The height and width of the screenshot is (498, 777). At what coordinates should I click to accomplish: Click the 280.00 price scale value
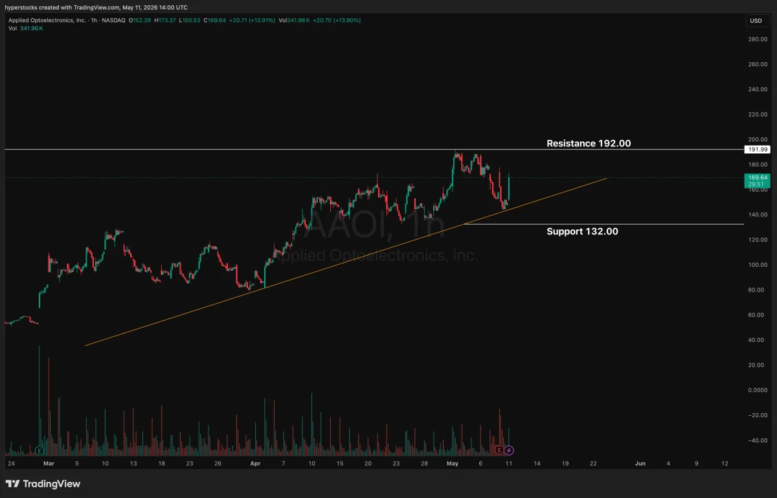[757, 39]
